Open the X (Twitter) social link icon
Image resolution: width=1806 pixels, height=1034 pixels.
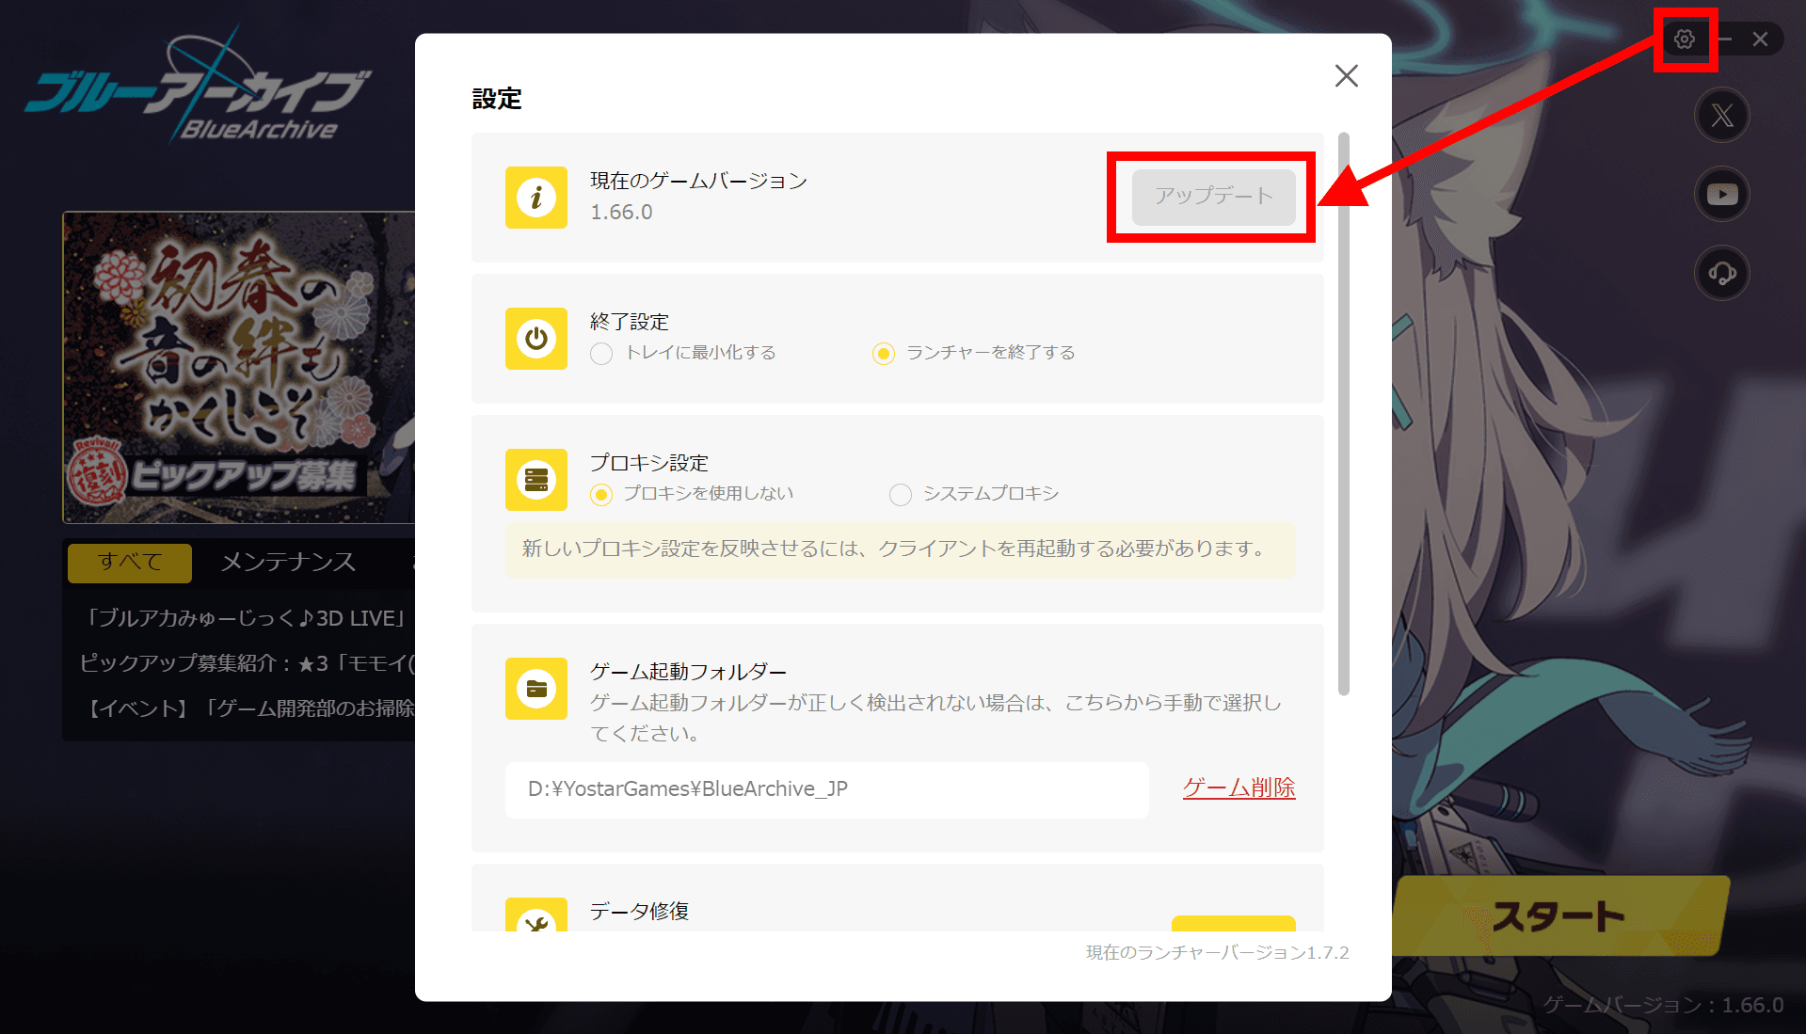tap(1722, 116)
